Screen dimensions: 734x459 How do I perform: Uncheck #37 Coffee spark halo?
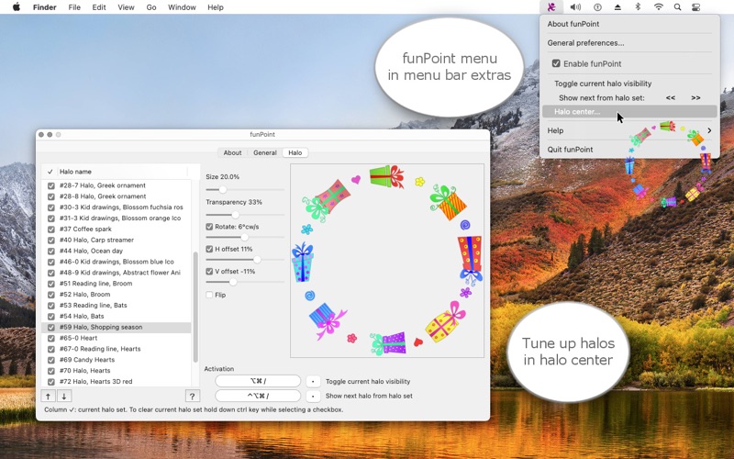click(51, 229)
